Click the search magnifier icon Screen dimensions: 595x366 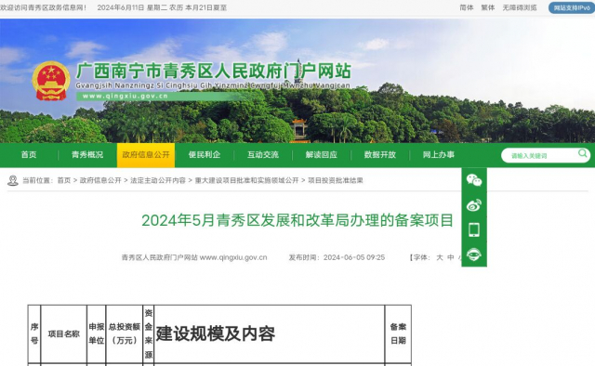click(x=583, y=153)
